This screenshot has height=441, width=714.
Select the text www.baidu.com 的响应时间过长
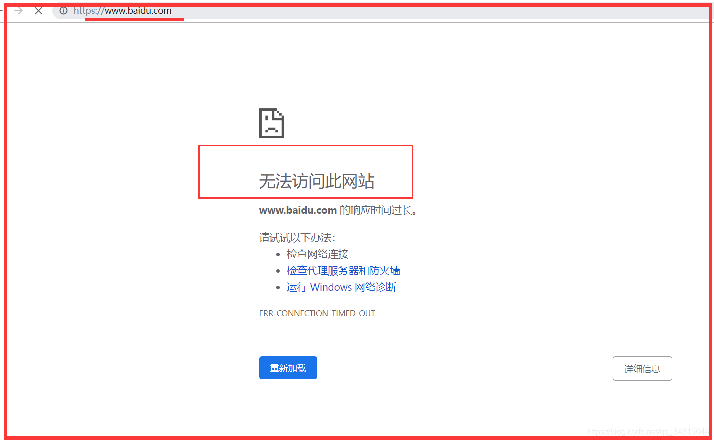[x=338, y=211]
